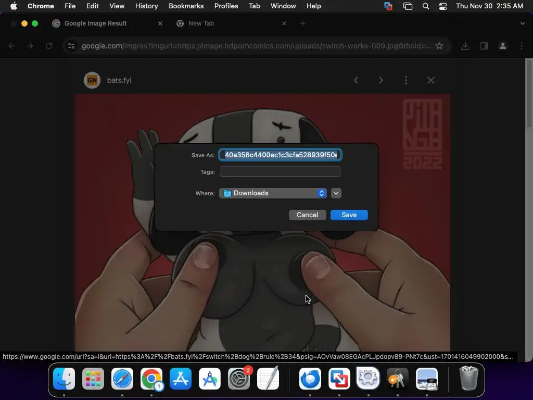This screenshot has height=400, width=533.
Task: Expand the save dialog with the chevron button
Action: coord(336,193)
